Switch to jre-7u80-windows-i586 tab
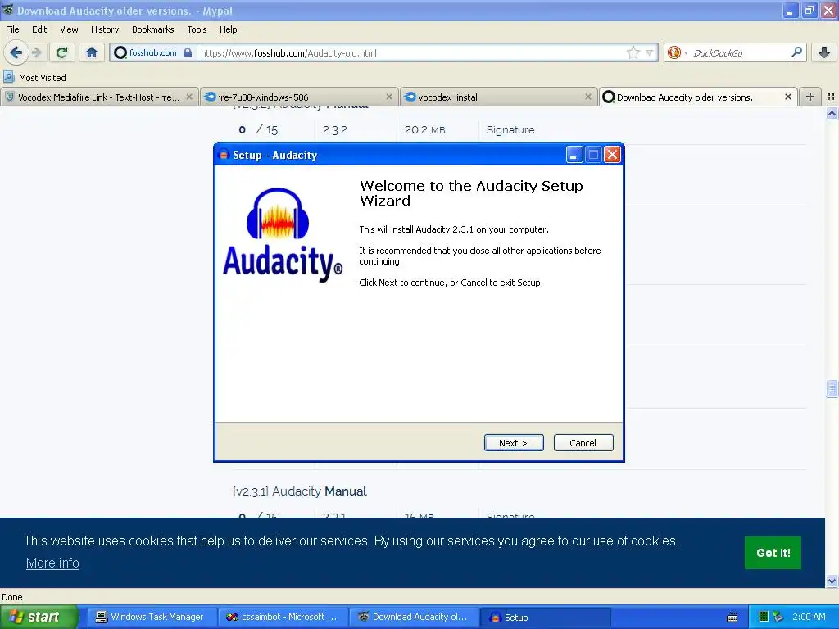This screenshot has height=629, width=839. [300, 97]
